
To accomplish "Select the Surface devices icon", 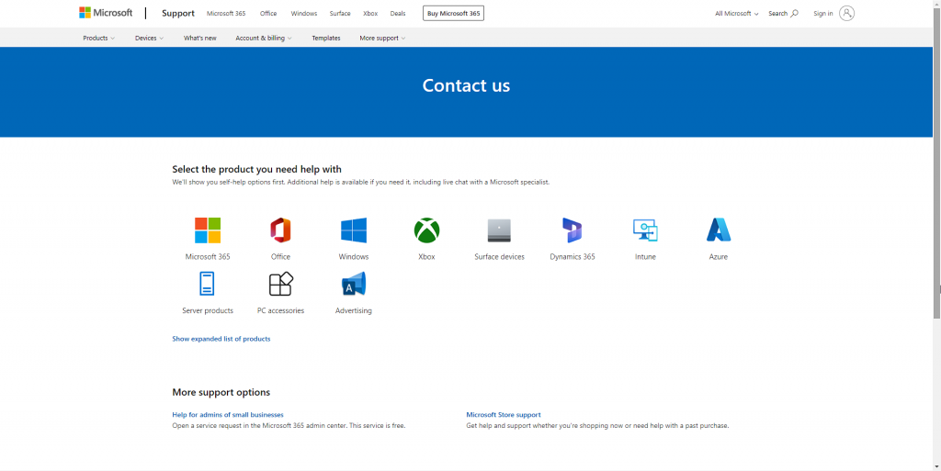I will click(499, 230).
